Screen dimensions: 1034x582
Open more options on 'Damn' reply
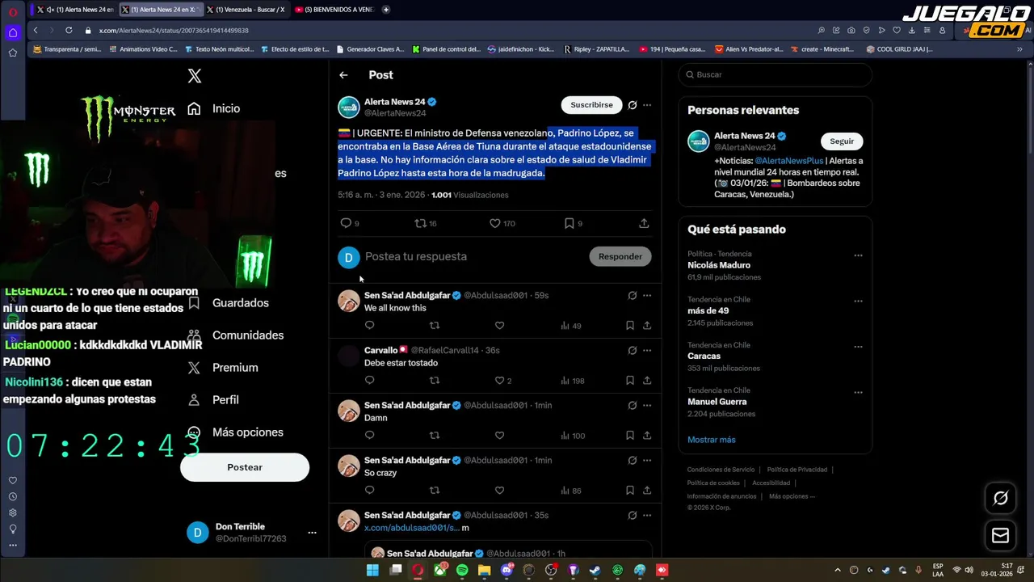(647, 406)
